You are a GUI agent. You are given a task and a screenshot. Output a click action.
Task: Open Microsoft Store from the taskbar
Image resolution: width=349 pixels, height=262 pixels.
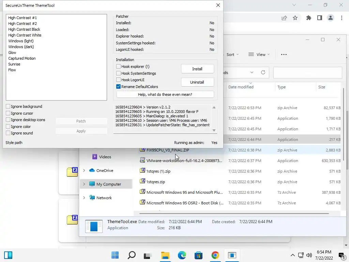pyautogui.click(x=198, y=255)
